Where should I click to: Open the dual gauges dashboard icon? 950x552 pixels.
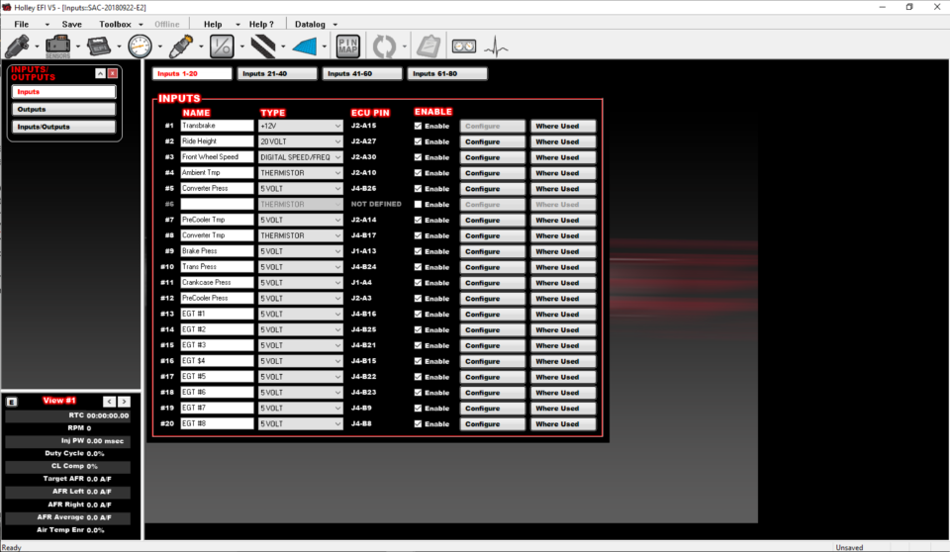tap(464, 46)
